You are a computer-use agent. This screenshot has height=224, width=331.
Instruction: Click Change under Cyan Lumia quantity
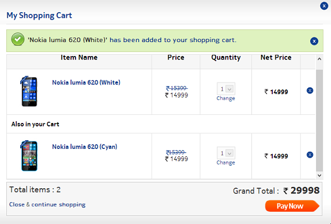(225, 162)
